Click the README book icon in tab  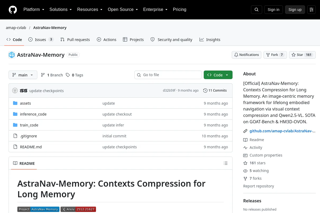pos(15,163)
